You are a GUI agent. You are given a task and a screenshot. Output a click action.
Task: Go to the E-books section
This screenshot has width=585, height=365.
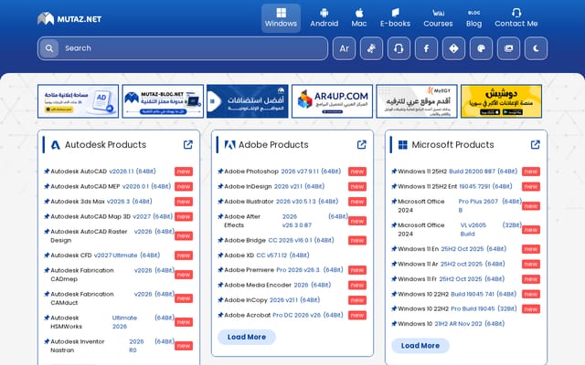click(395, 18)
